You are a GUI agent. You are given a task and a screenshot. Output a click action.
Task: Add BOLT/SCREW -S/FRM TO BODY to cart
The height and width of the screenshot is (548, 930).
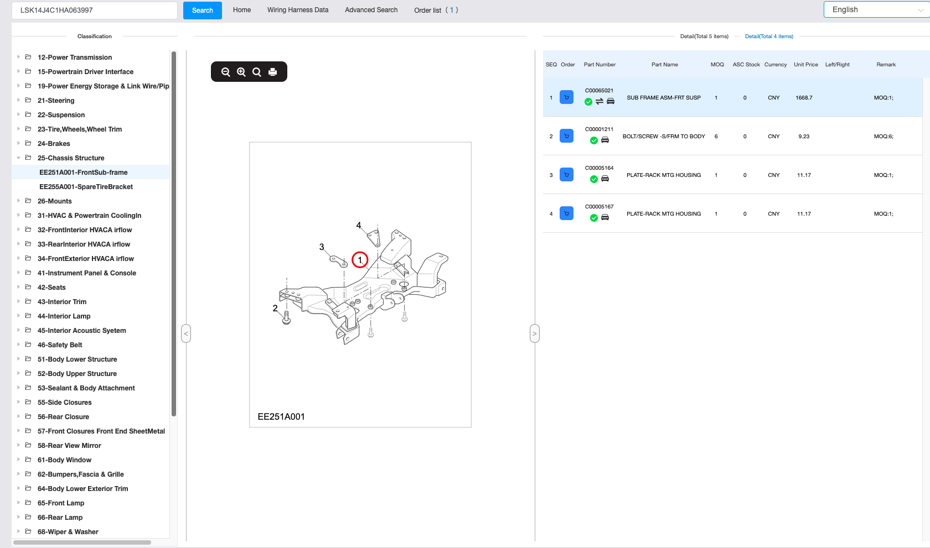(x=566, y=136)
